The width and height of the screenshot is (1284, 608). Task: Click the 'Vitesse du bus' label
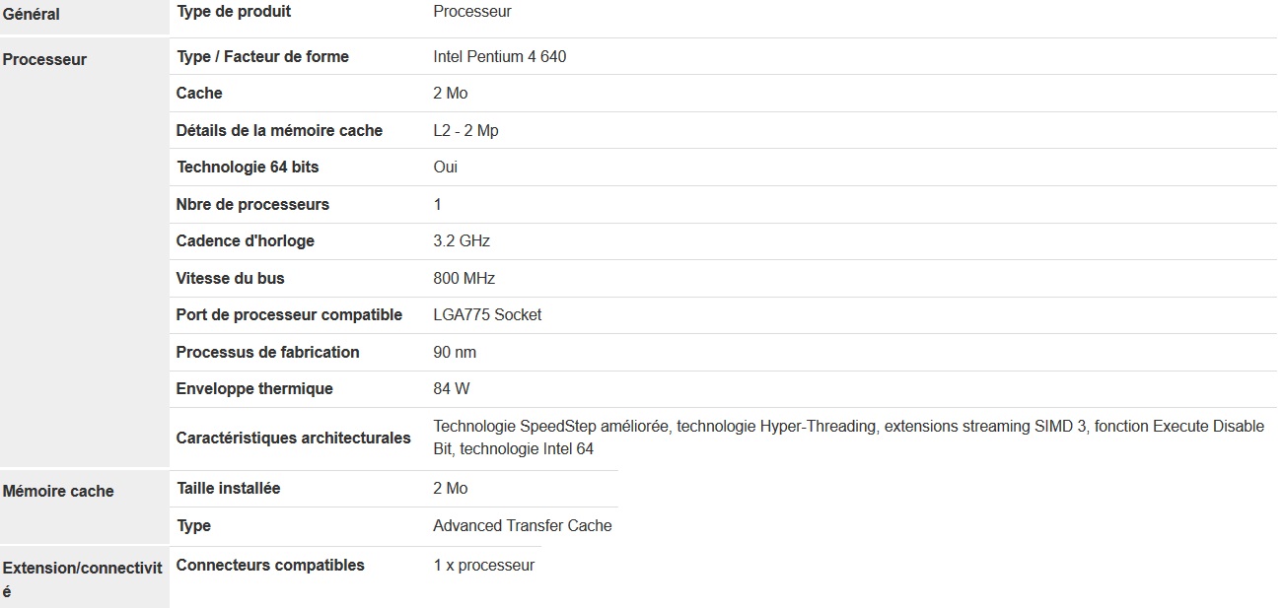point(230,278)
